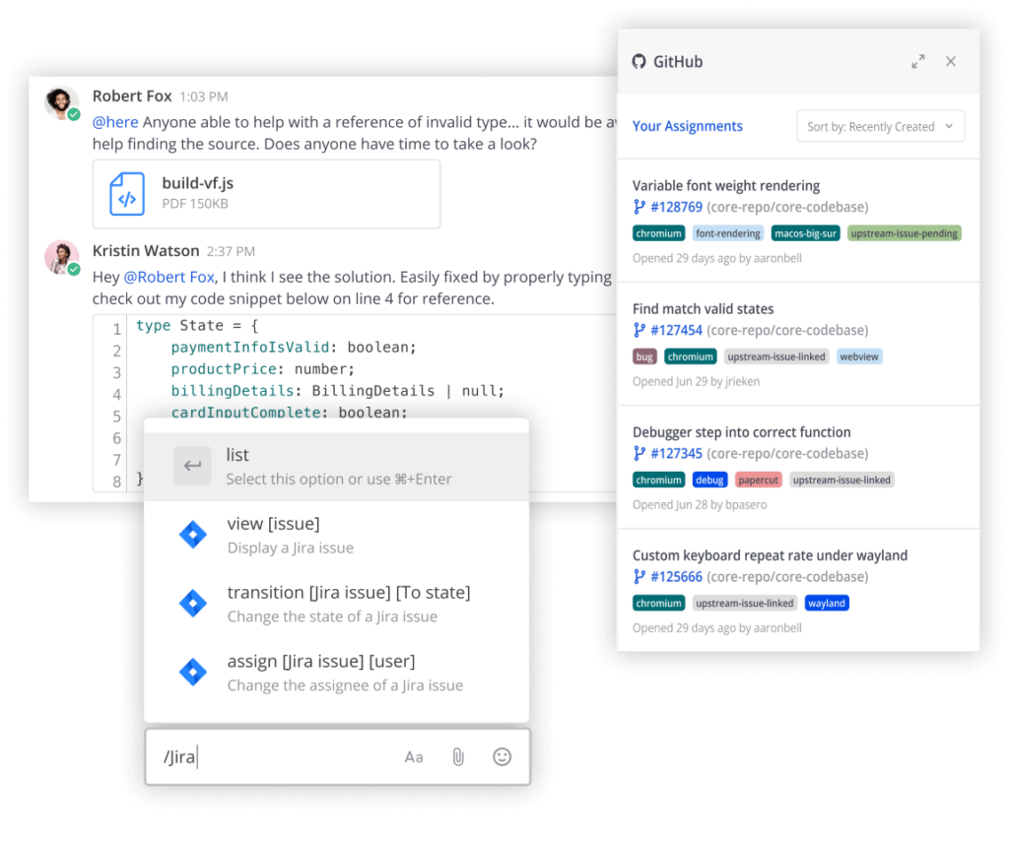Viewport: 1009px width, 845px height.
Task: Click the paperclip attachment icon
Action: click(x=457, y=756)
